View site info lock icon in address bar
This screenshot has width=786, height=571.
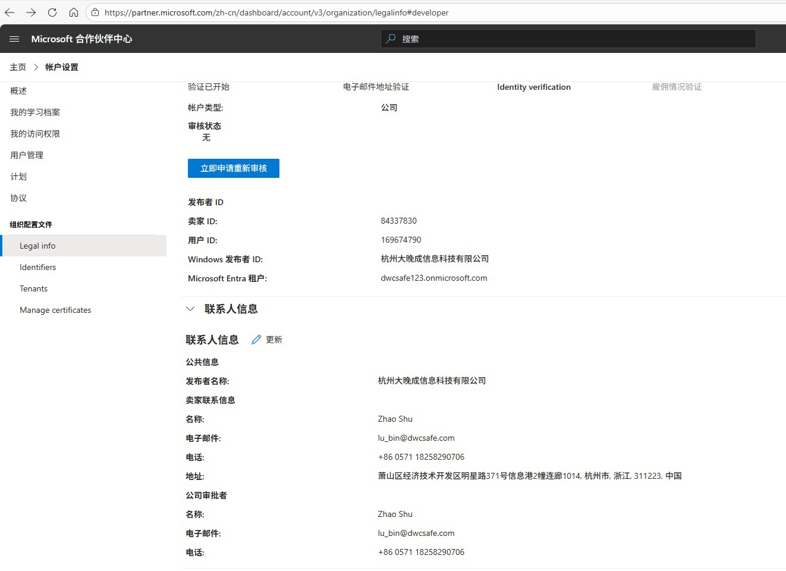pos(95,12)
